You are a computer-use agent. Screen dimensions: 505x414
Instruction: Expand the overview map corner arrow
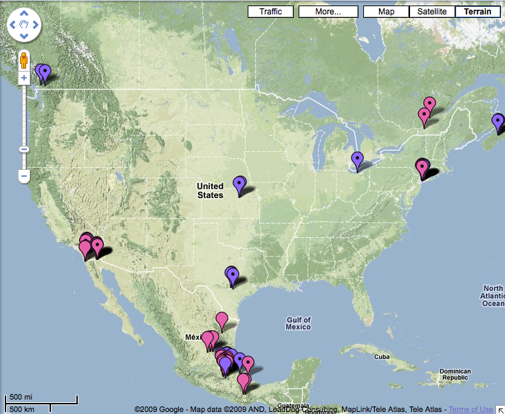(x=499, y=409)
